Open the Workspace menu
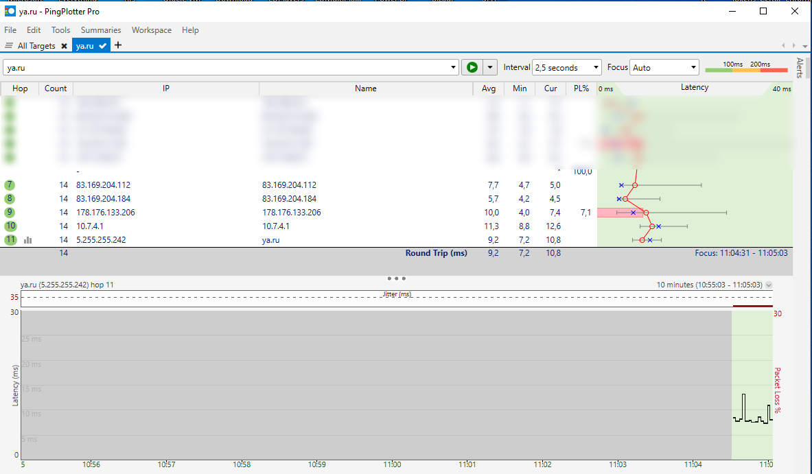 151,30
